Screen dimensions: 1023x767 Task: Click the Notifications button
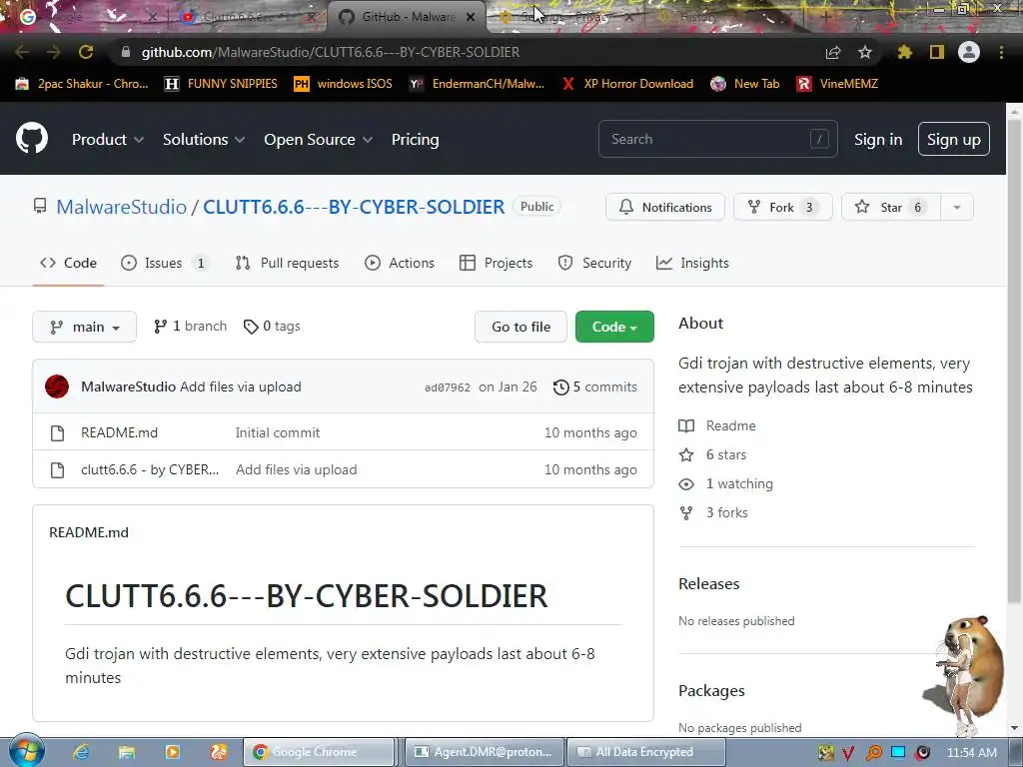click(664, 208)
